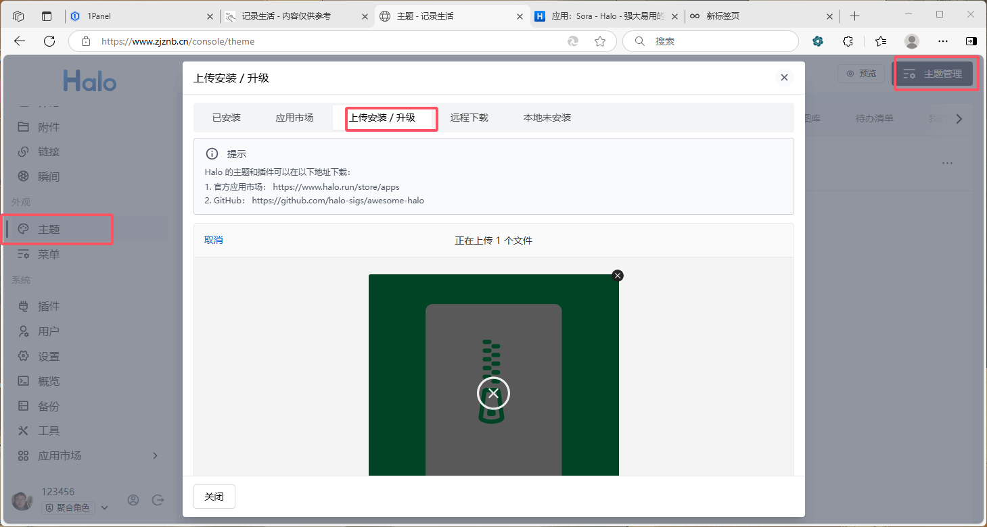The height and width of the screenshot is (527, 987).
Task: Select the 本地未安装 tab
Action: pos(547,118)
